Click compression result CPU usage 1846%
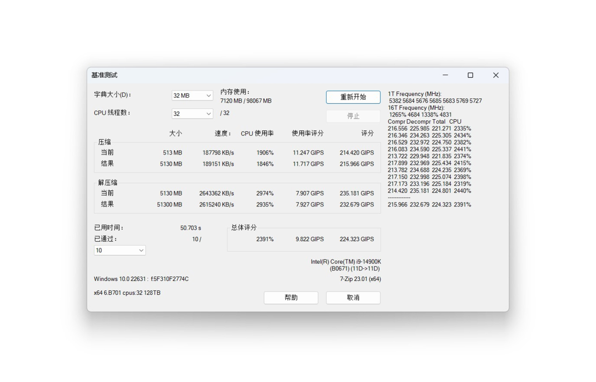596x382 pixels. point(265,164)
